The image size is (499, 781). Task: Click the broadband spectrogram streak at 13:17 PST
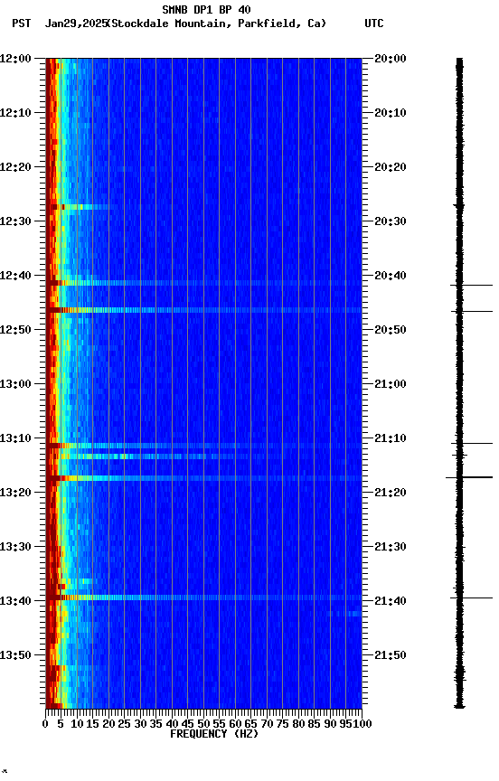point(203,478)
